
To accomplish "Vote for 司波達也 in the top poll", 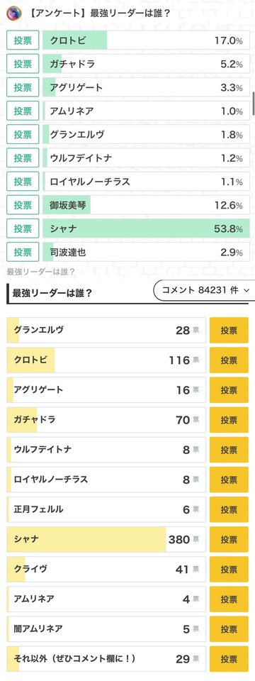I will click(x=23, y=251).
